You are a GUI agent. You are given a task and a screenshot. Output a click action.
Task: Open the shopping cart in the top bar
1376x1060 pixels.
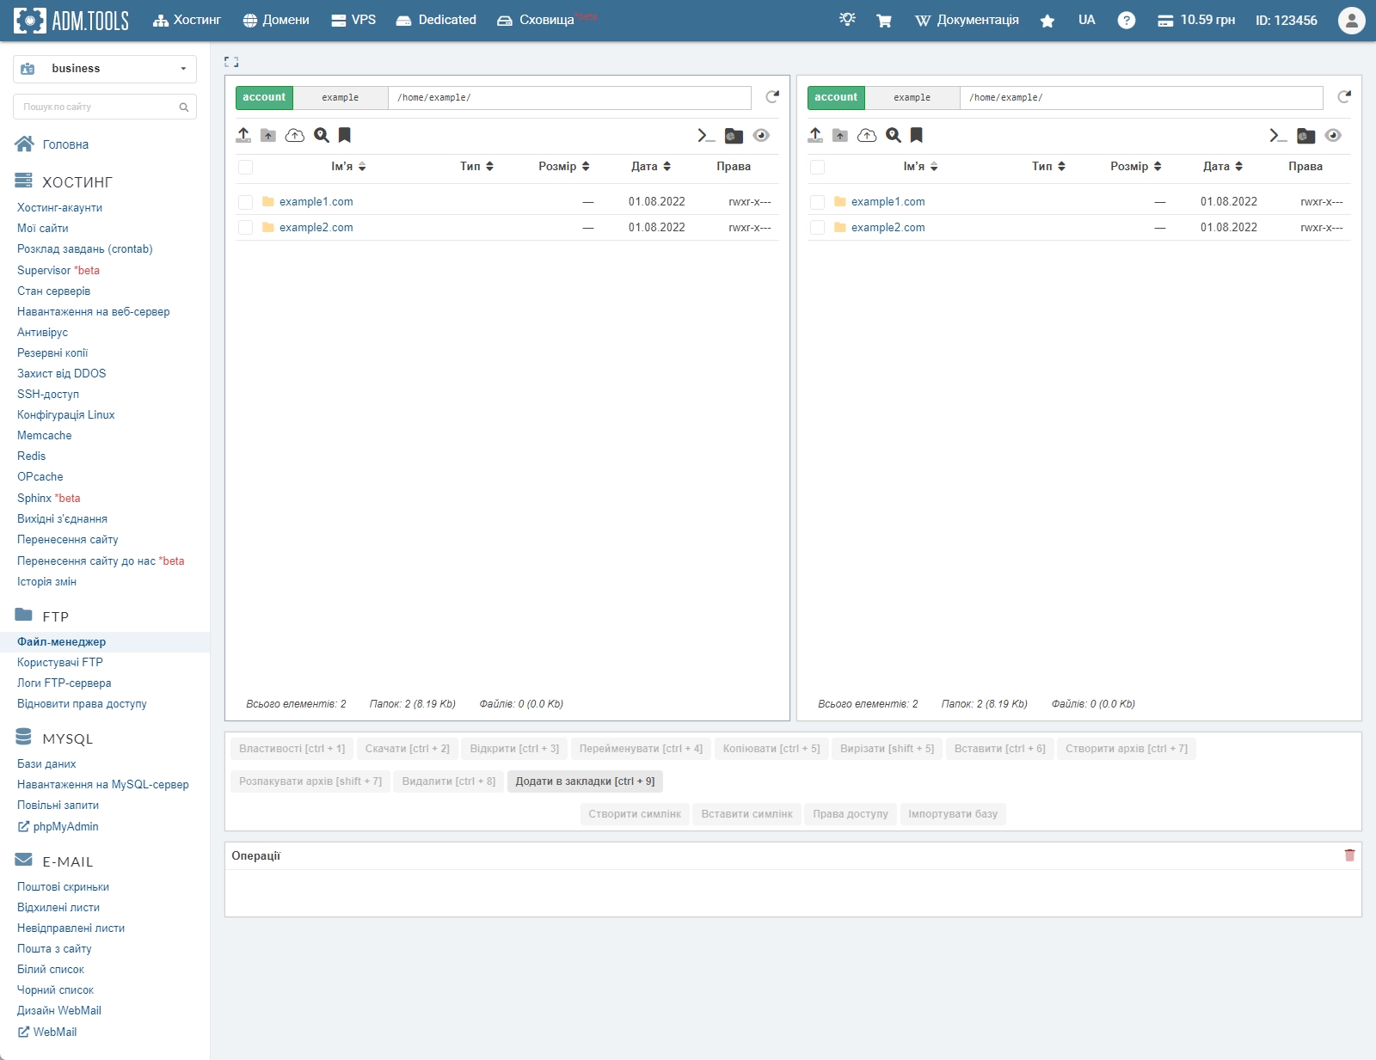(883, 21)
